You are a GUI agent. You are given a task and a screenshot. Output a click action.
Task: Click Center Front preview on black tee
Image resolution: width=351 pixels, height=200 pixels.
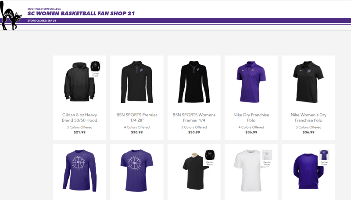click(210, 158)
